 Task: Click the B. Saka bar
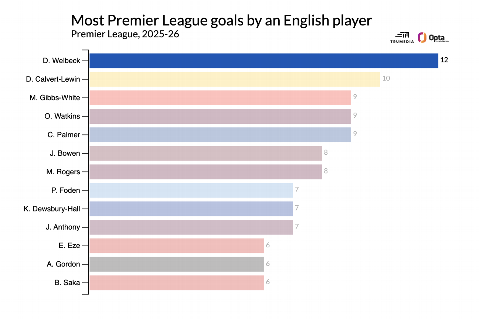(x=177, y=282)
